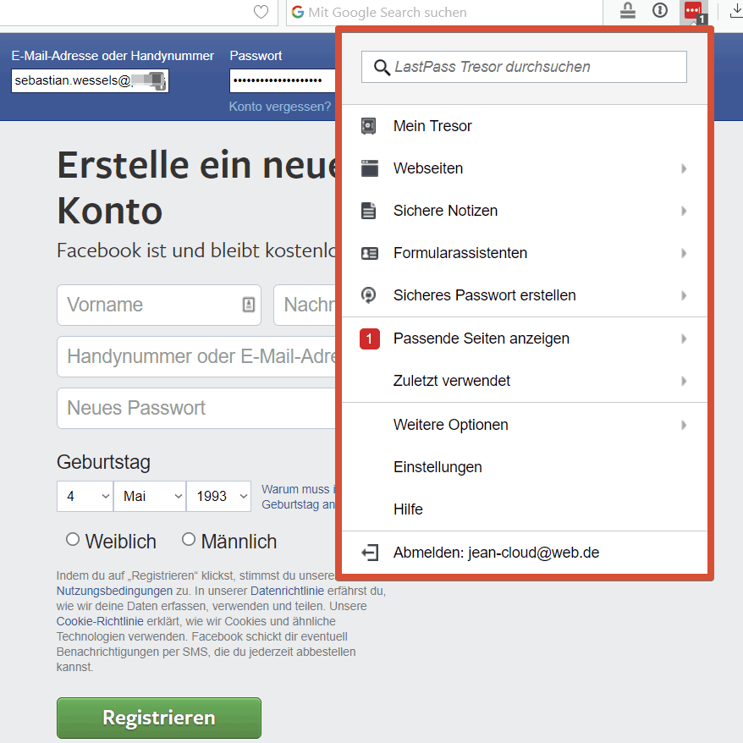Open Hilfe in LastPass menu
This screenshot has height=743, width=743.
tap(525, 509)
